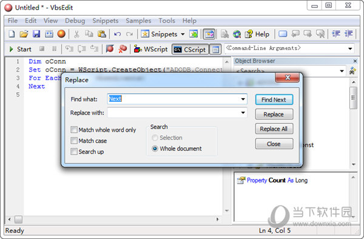The height and width of the screenshot is (239, 364).
Task: Undo the last edit
Action: click(x=117, y=34)
